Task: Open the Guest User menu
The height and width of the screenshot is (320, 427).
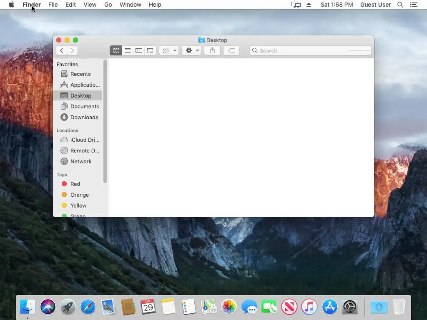Action: (376, 5)
